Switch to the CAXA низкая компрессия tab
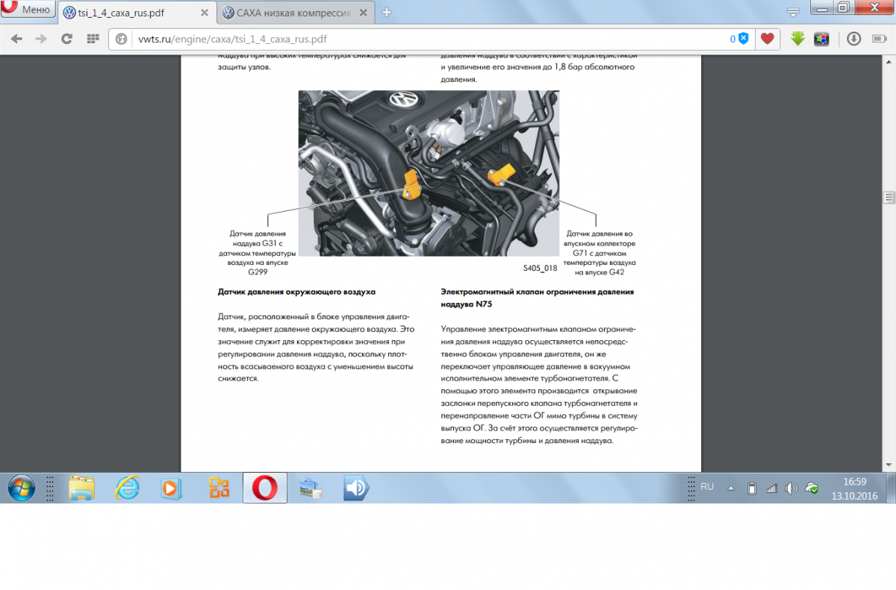 click(296, 13)
